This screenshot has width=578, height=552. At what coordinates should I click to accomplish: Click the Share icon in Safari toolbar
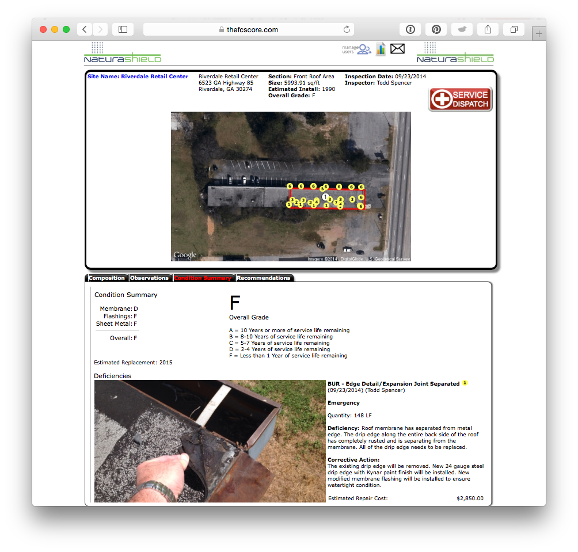[x=488, y=29]
